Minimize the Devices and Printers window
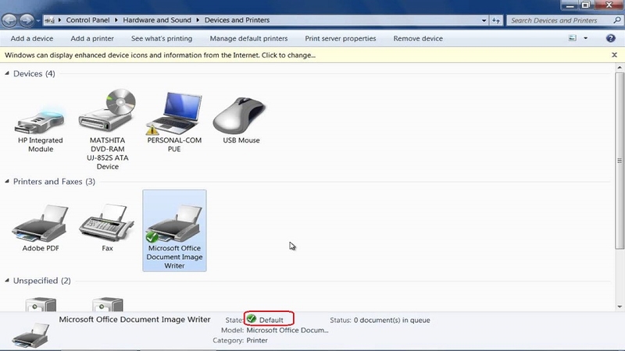625x351 pixels. coord(570,5)
